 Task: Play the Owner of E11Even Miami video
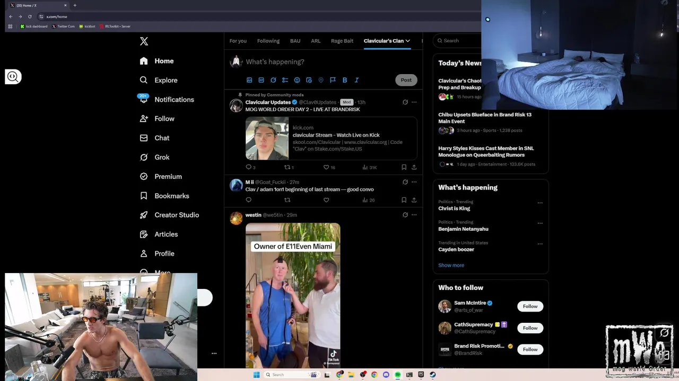pyautogui.click(x=293, y=295)
